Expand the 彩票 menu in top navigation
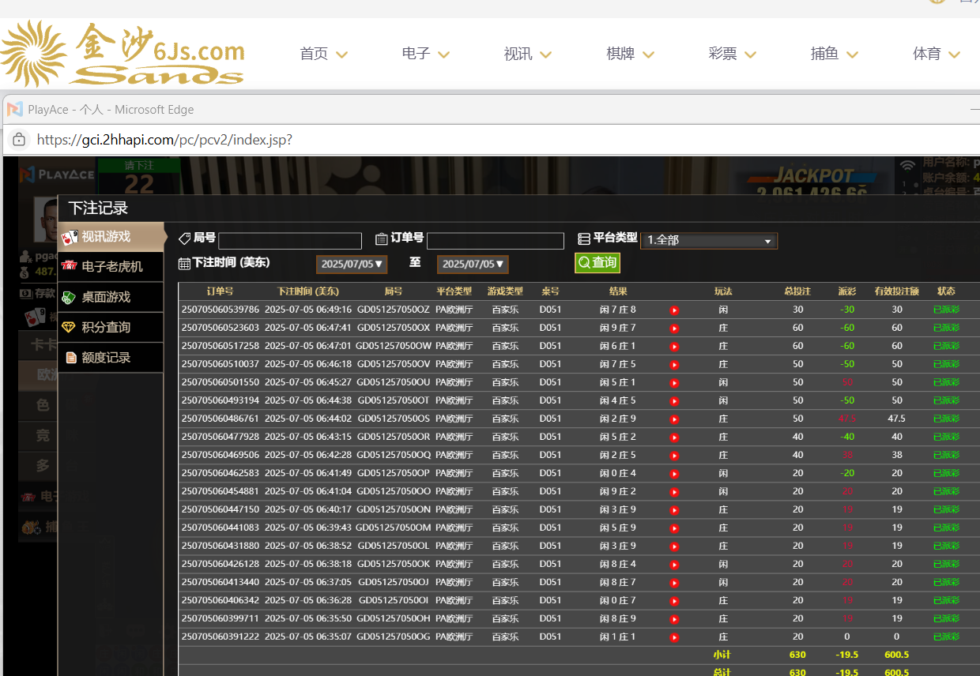This screenshot has height=676, width=980. pyautogui.click(x=732, y=54)
